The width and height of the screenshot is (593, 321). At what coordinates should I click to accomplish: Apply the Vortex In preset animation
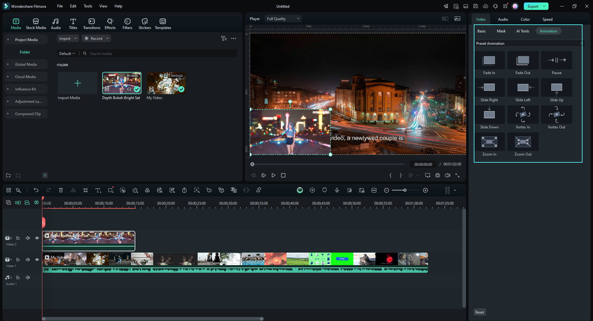(523, 118)
